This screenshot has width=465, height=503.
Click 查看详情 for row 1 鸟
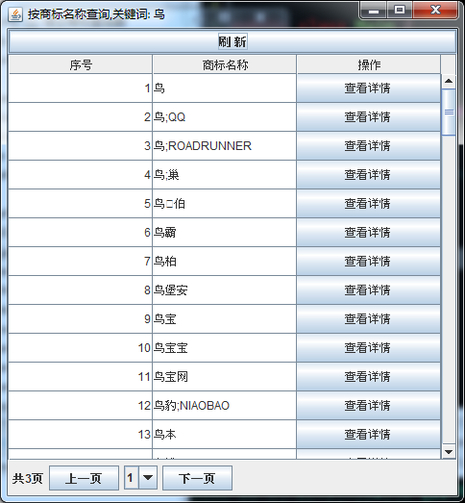tap(369, 88)
